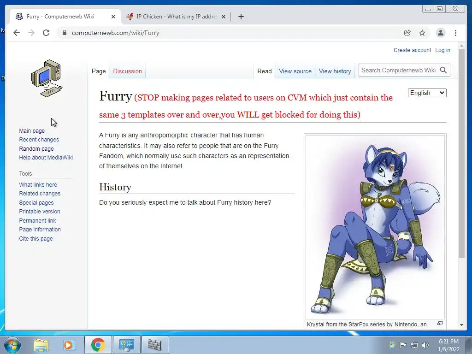Screen dimensions: 472x354
Task: Open What links here
Action: (38, 184)
